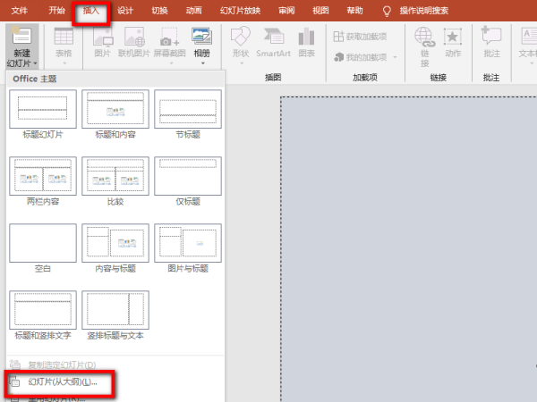Switch to the Design (设计) tab

point(125,11)
